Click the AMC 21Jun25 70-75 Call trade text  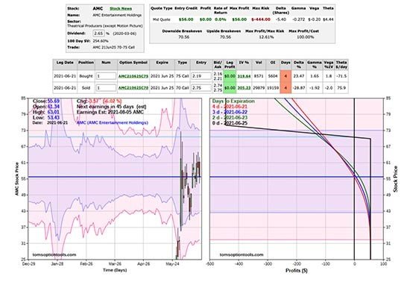coord(113,47)
